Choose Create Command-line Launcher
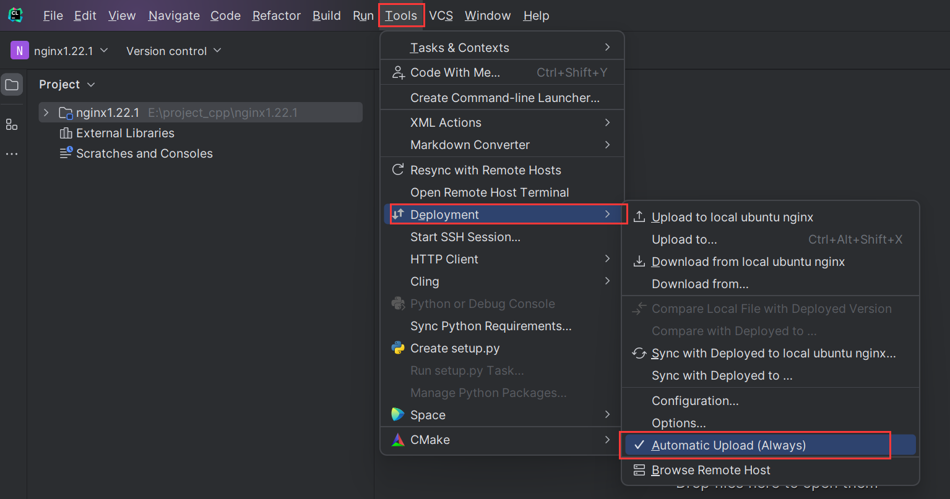Viewport: 950px width, 499px height. click(502, 98)
